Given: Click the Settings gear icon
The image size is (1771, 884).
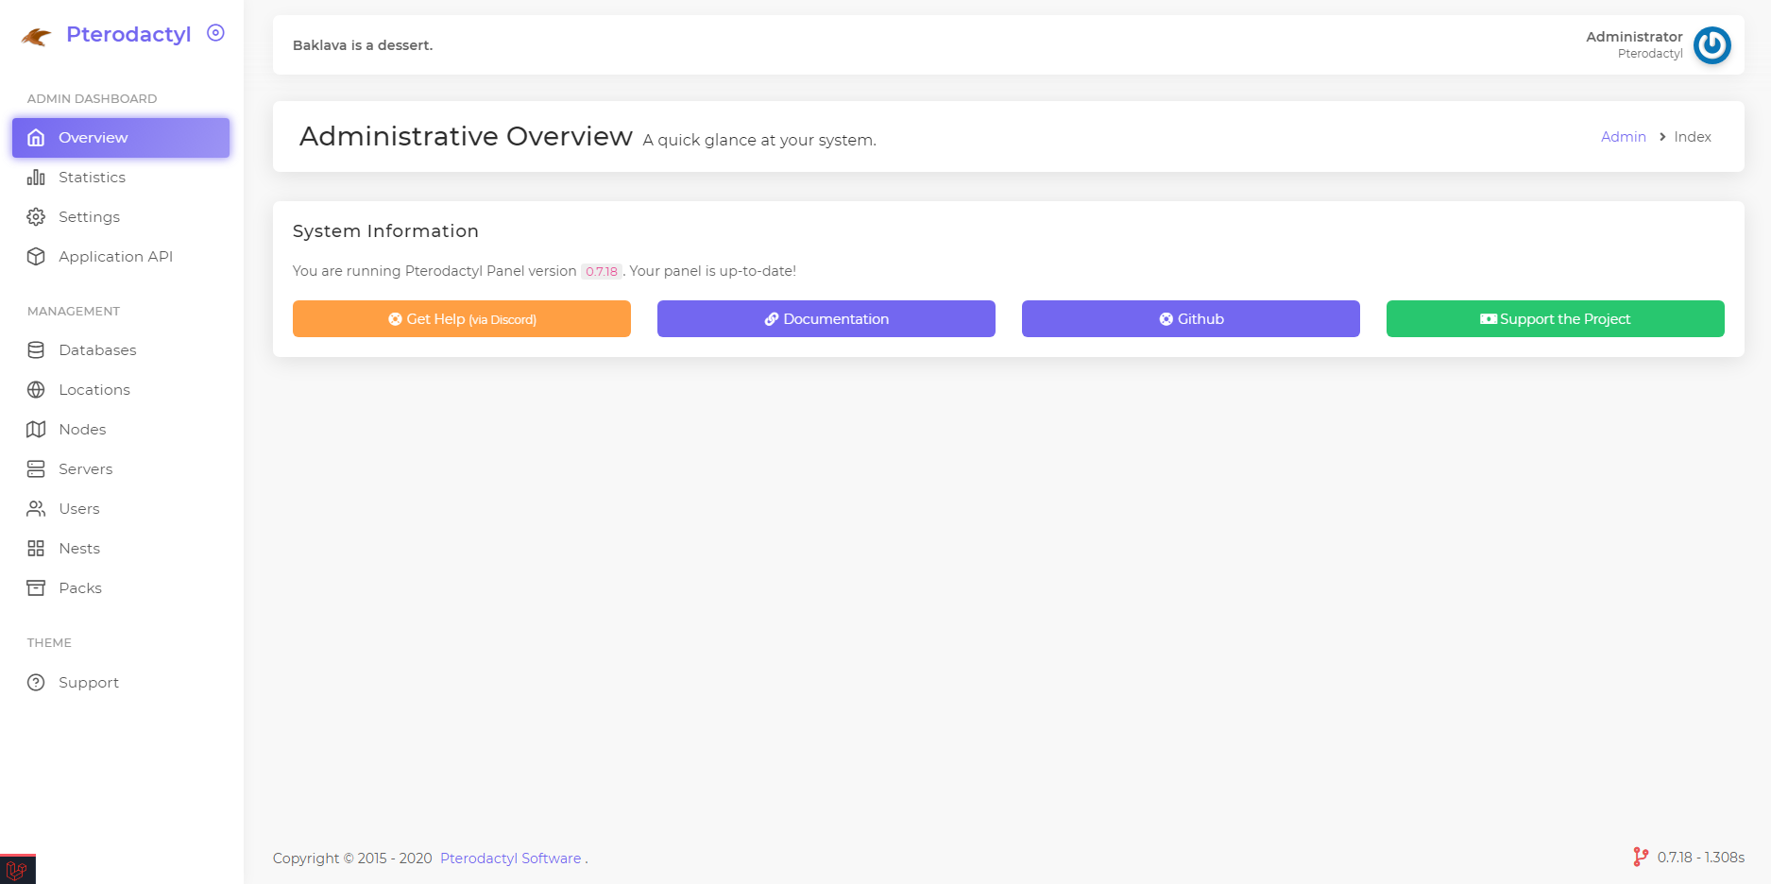Looking at the screenshot, I should (x=36, y=217).
